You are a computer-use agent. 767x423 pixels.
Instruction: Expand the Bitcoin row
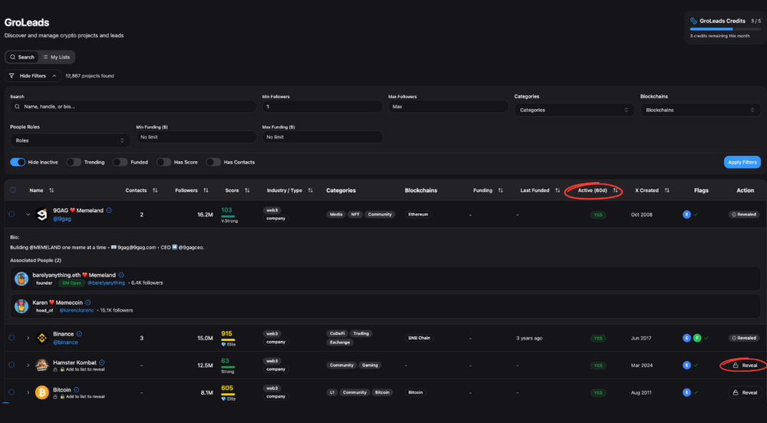tap(28, 392)
